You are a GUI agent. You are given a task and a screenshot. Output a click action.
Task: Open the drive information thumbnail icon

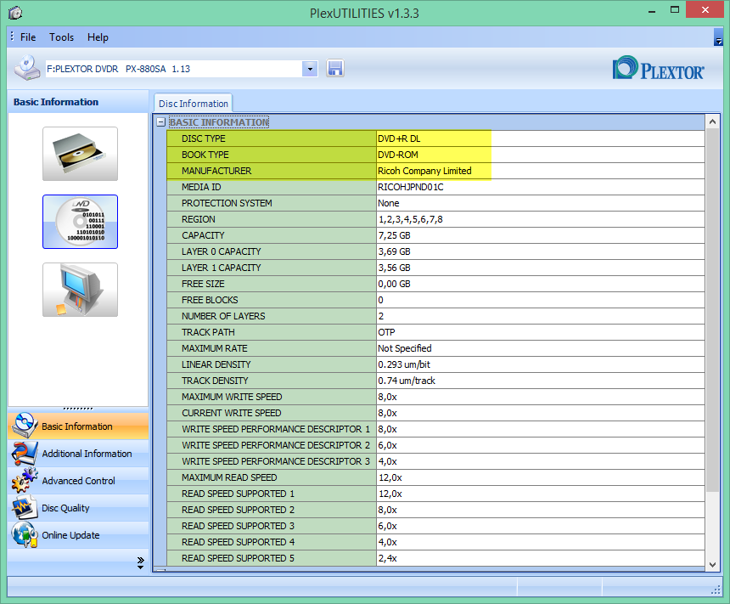(80, 154)
